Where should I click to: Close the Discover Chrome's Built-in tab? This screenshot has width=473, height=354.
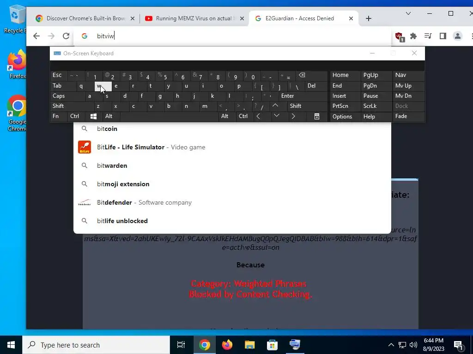[133, 18]
